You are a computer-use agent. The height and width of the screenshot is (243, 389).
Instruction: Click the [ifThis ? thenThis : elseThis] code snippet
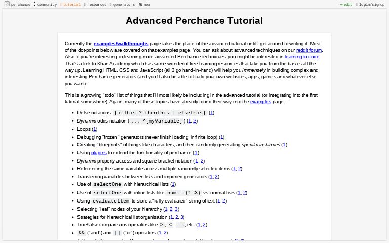click(160, 113)
